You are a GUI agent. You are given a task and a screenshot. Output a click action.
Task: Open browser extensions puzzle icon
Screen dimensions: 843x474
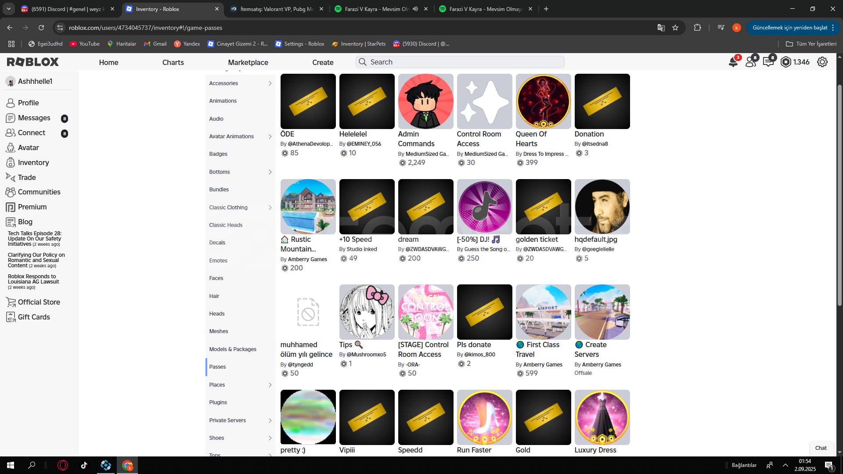tap(697, 28)
